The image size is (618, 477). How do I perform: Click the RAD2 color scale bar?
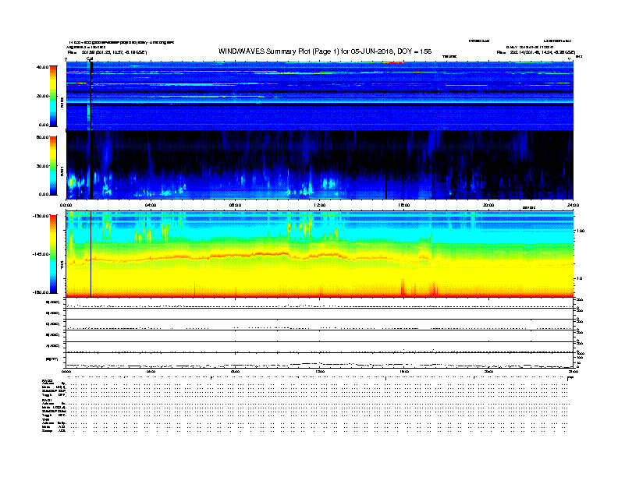tap(53, 96)
